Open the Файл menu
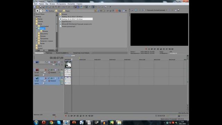The height and width of the screenshot is (125, 222). click(x=35, y=4)
